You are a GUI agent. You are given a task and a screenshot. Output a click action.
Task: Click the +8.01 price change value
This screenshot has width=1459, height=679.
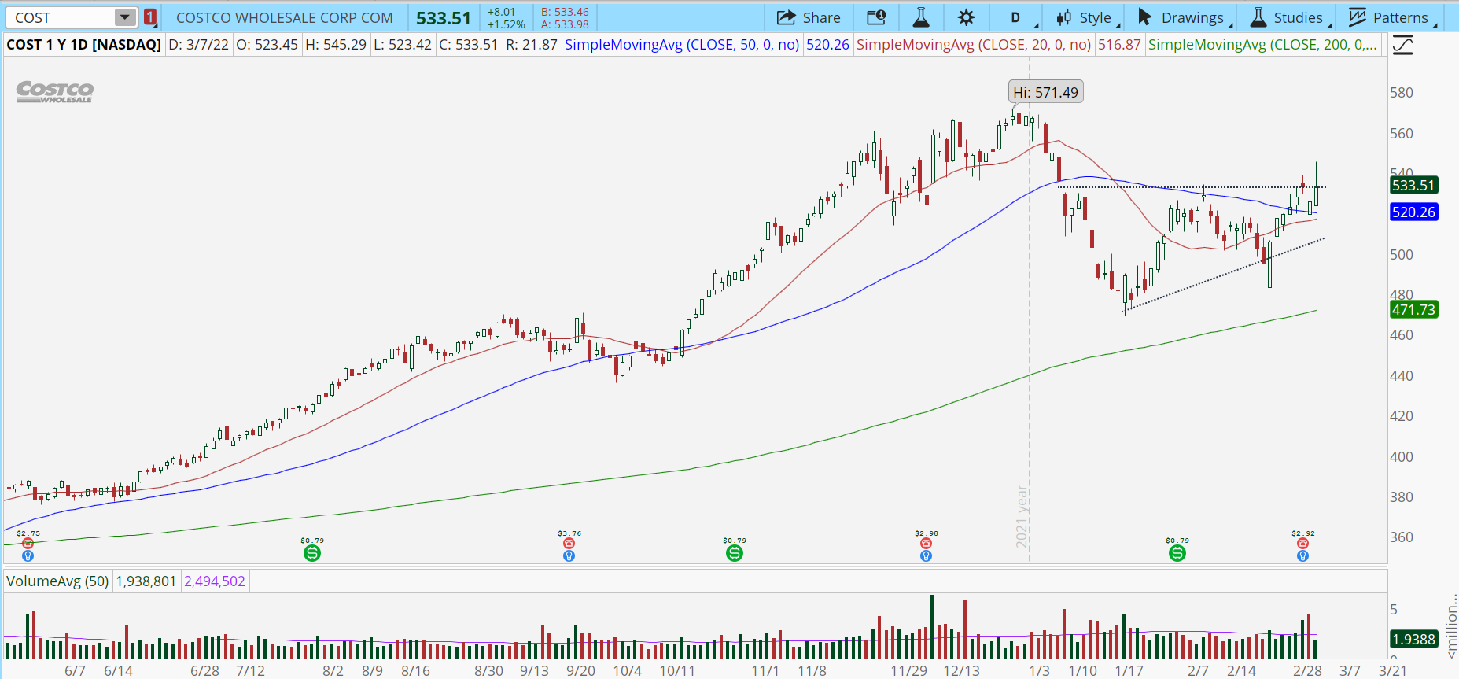point(501,12)
